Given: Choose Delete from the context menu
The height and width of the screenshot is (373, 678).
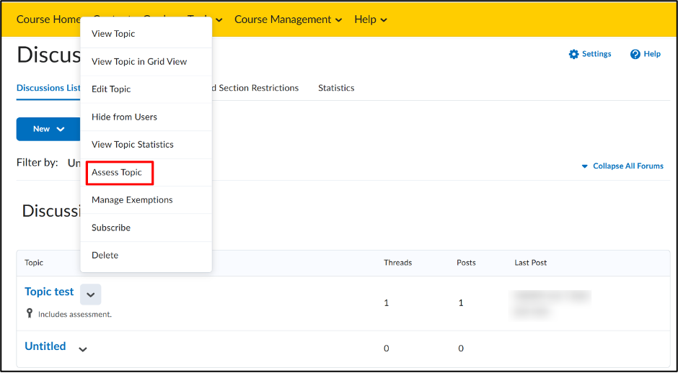Looking at the screenshot, I should click(x=105, y=256).
